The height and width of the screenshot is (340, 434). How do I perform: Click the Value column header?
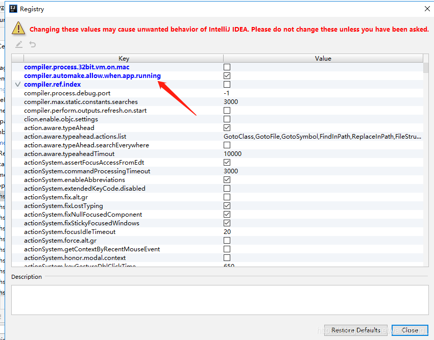323,58
